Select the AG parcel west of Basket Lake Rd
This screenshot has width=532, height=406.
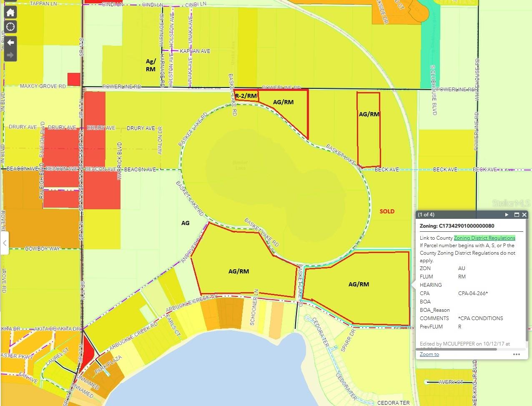point(185,223)
